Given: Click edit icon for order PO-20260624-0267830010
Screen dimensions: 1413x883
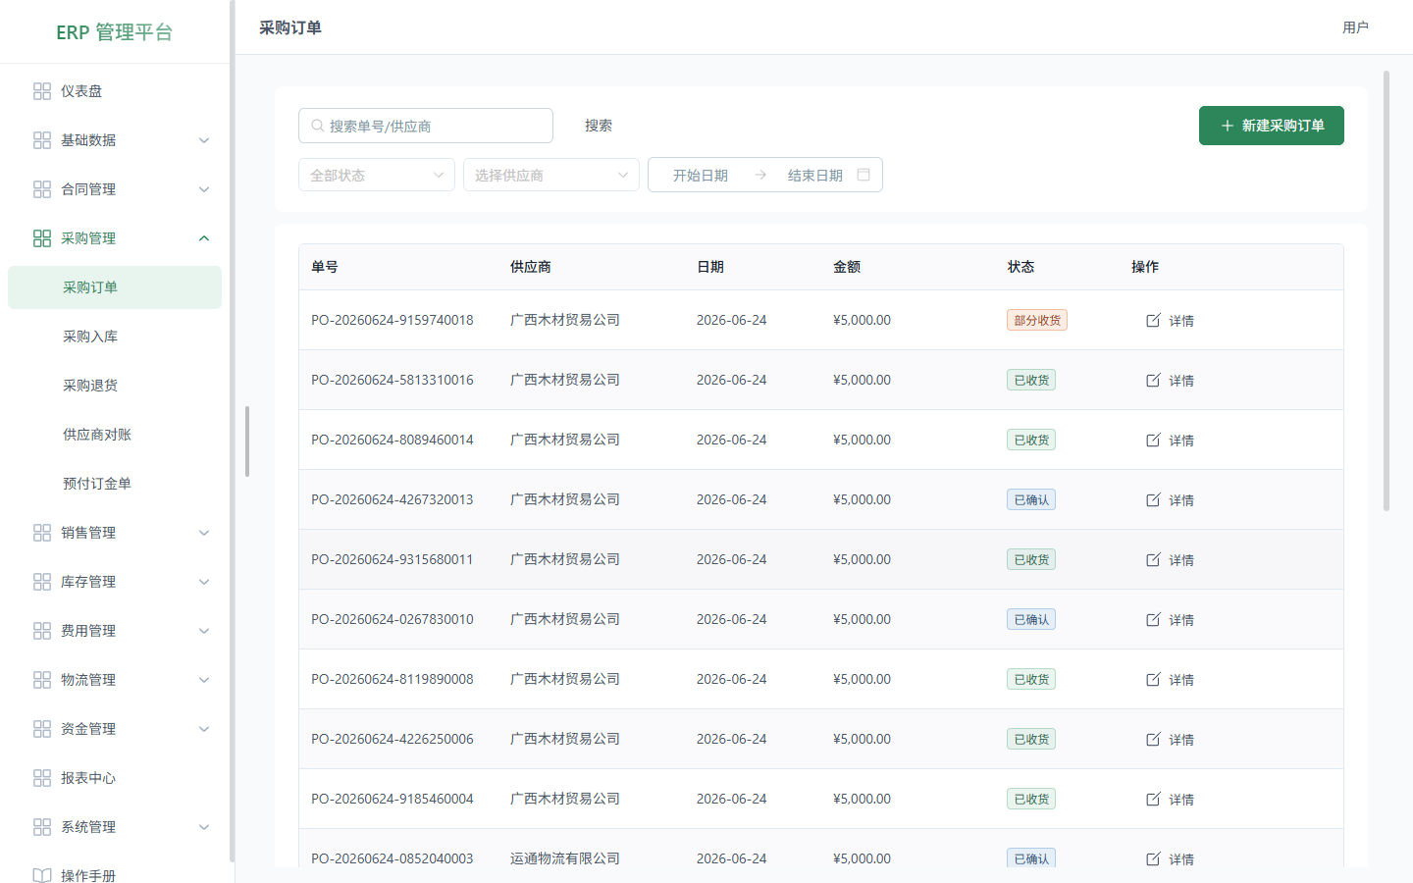Looking at the screenshot, I should pyautogui.click(x=1154, y=619).
